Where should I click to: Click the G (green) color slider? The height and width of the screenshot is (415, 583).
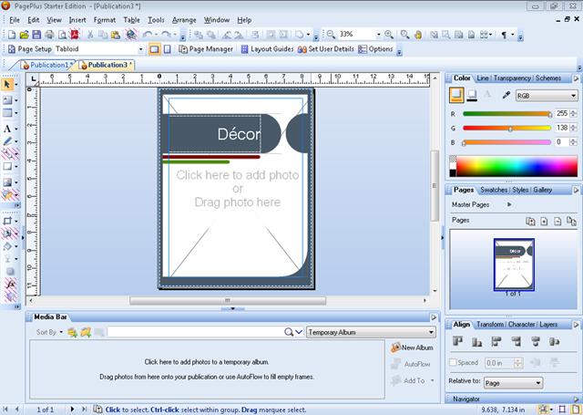click(x=506, y=128)
